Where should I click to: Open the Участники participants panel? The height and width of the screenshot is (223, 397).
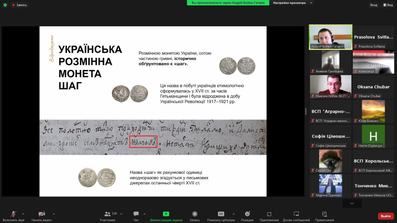coord(107,215)
